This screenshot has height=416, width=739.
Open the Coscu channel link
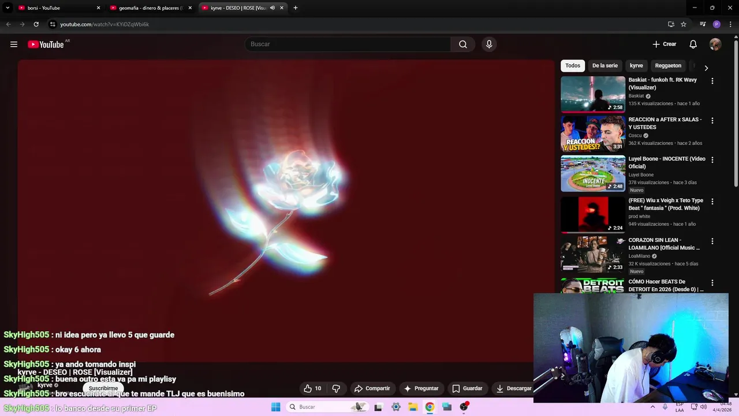tap(635, 136)
